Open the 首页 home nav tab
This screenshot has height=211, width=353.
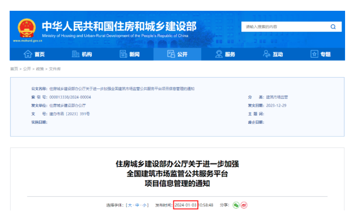[34, 54]
